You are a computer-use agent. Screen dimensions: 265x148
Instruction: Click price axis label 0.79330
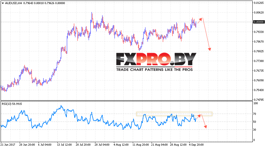click(x=259, y=32)
